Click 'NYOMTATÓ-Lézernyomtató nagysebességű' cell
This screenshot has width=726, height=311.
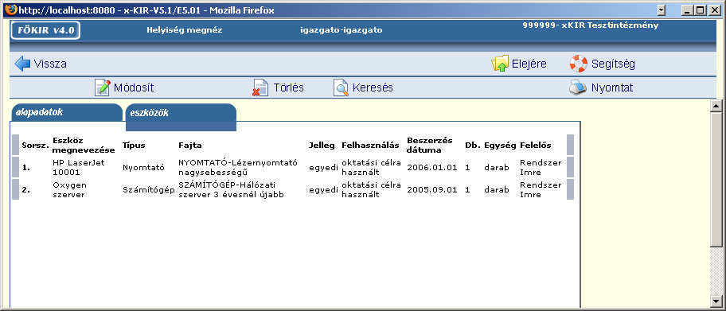[238, 168]
